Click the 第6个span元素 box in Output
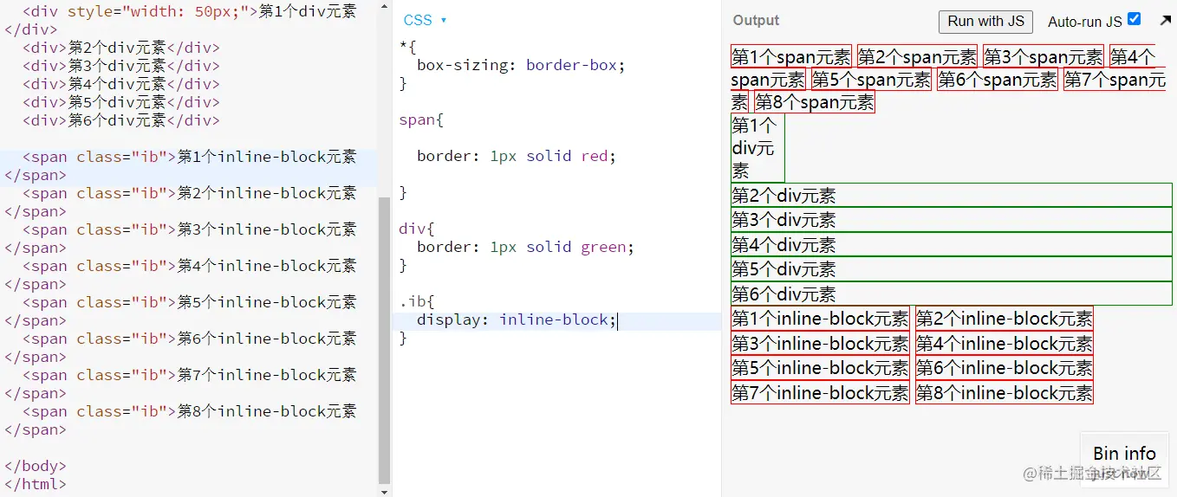The width and height of the screenshot is (1177, 497). pyautogui.click(x=997, y=80)
